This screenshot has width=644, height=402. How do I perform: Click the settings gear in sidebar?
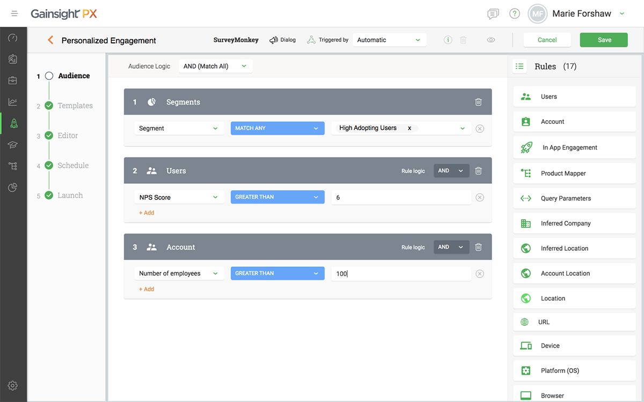tap(13, 385)
